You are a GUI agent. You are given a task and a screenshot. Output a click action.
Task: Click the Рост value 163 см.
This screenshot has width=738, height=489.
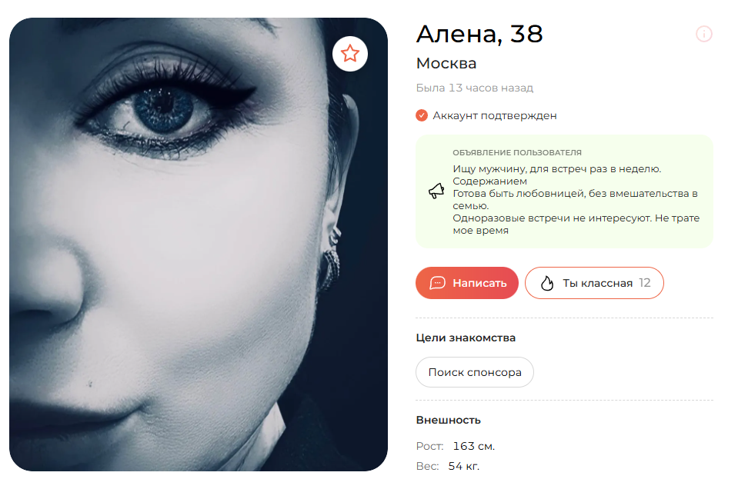473,446
